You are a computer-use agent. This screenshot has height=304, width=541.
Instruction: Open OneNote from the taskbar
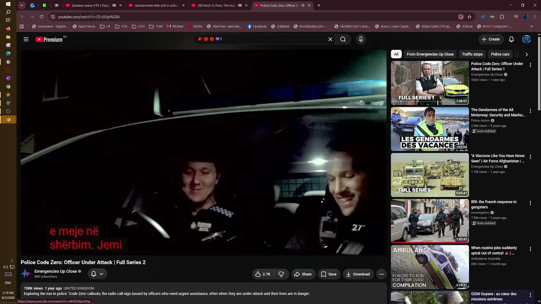point(8,78)
